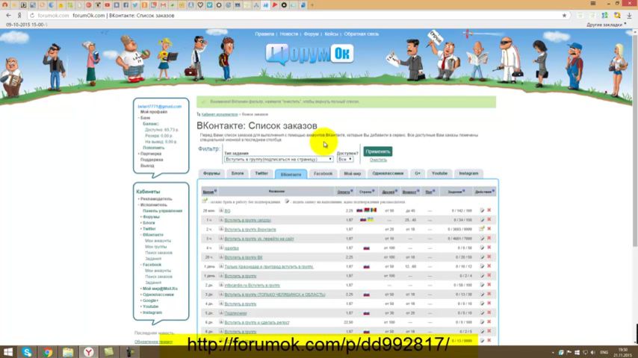Viewport: 638px width, 358px height.
Task: Open the infocardio.ru Вступить в группу order
Action: point(252,286)
